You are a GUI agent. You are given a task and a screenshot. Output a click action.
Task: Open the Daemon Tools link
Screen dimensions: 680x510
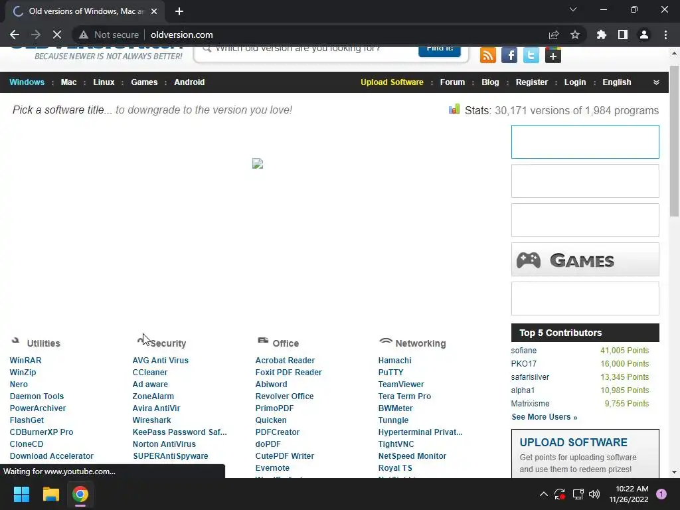37,396
